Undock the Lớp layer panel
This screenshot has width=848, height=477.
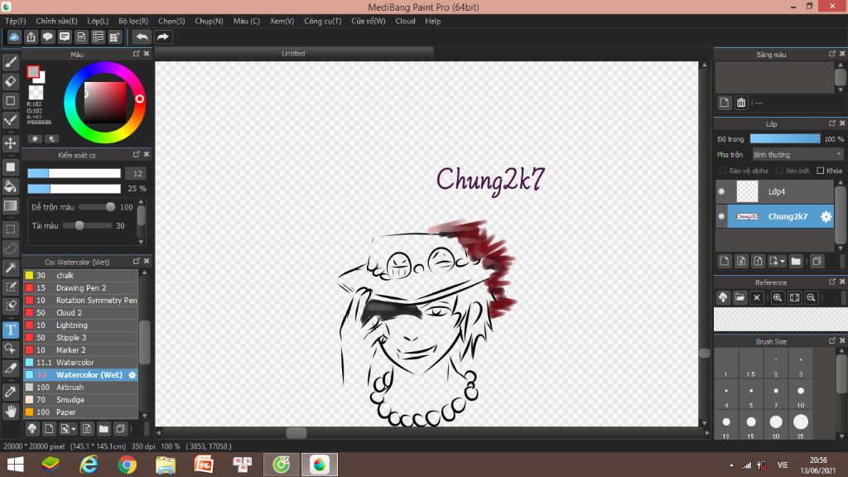(x=831, y=123)
